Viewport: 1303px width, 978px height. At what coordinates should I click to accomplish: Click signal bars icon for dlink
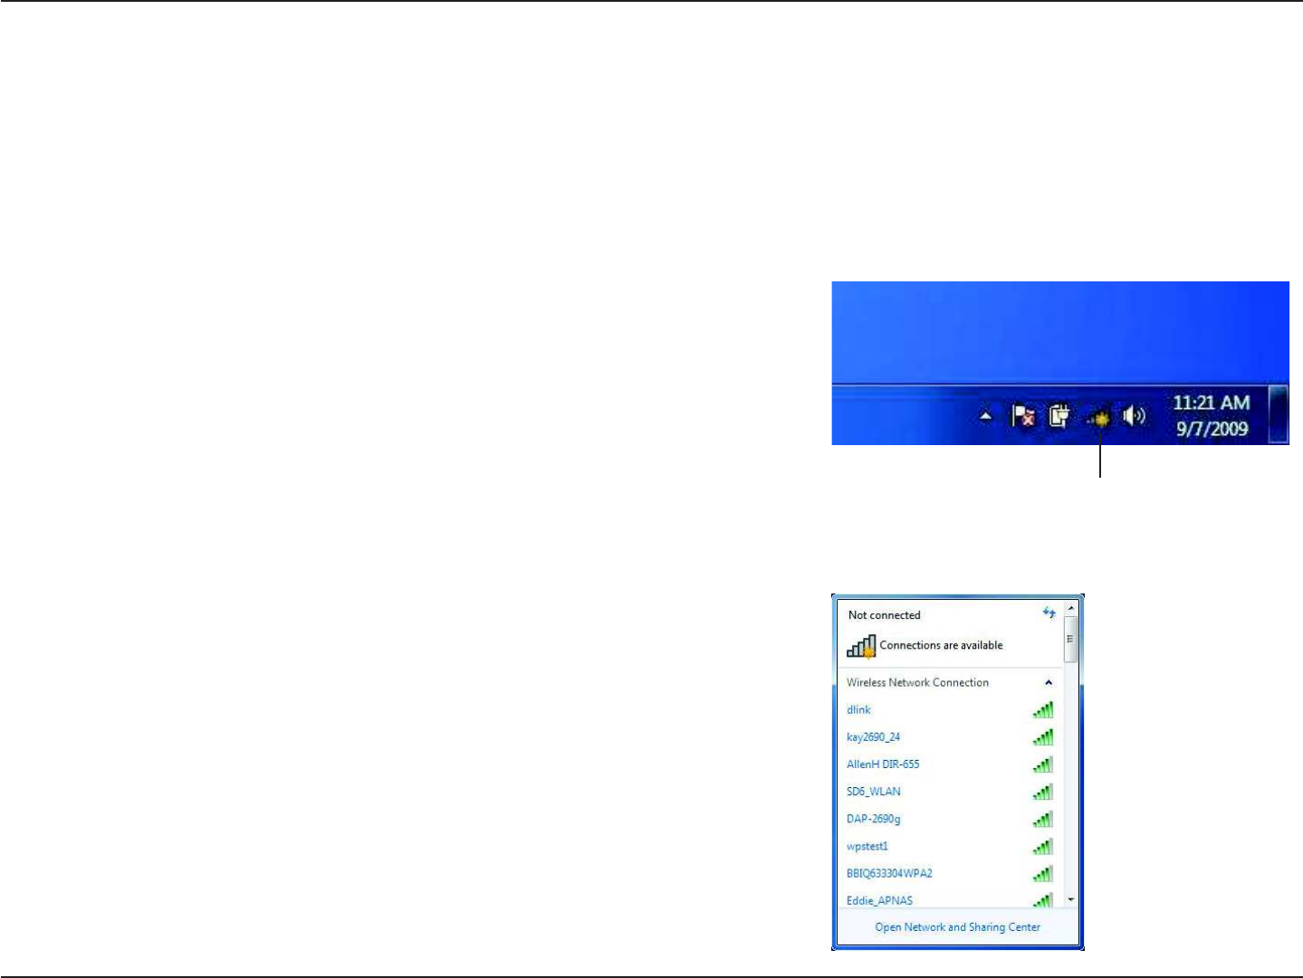pyautogui.click(x=1043, y=710)
